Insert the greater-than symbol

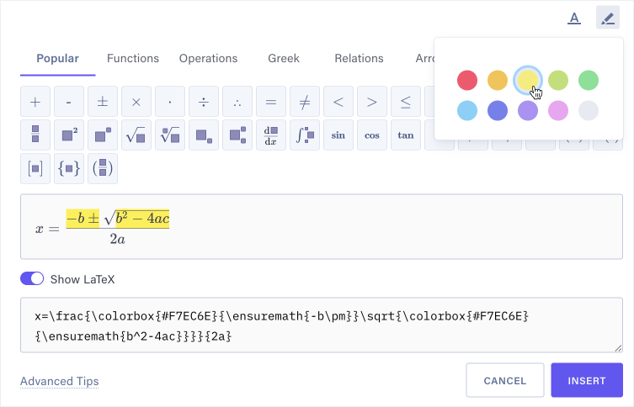click(x=372, y=102)
